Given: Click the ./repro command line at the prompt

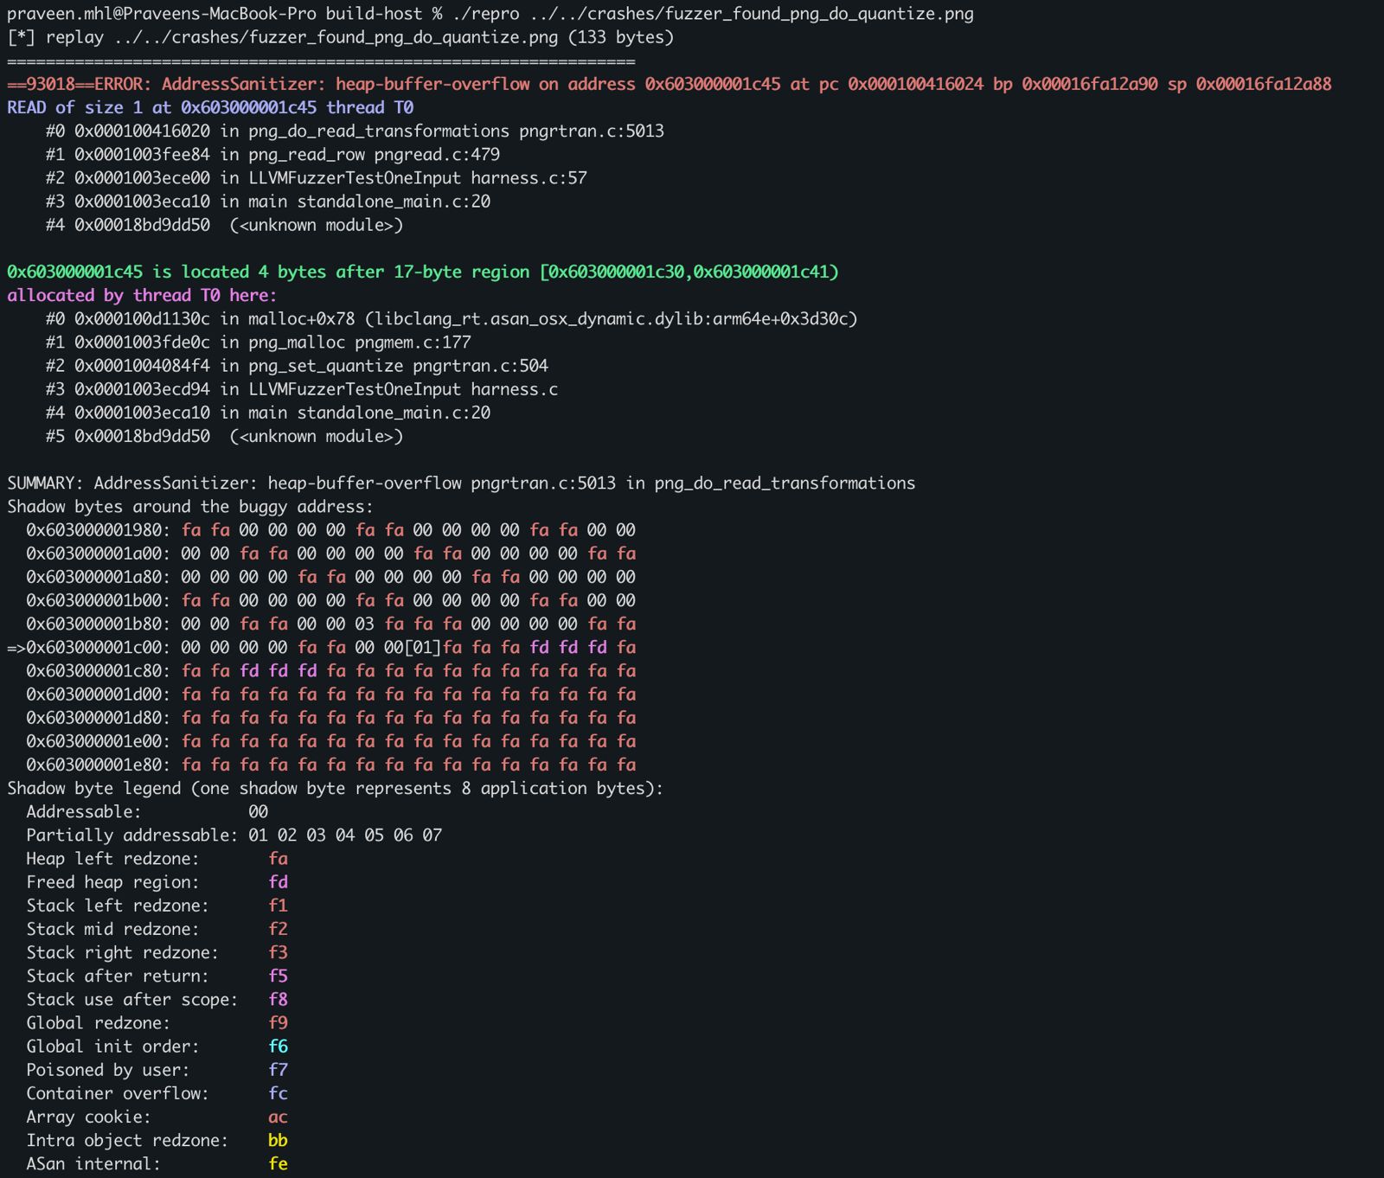Looking at the screenshot, I should coord(490,14).
